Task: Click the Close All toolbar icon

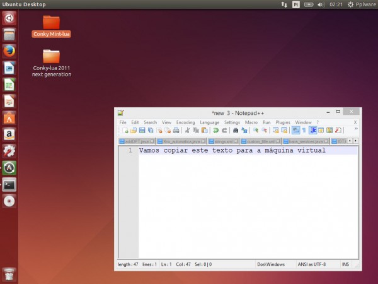Action: pos(168,131)
